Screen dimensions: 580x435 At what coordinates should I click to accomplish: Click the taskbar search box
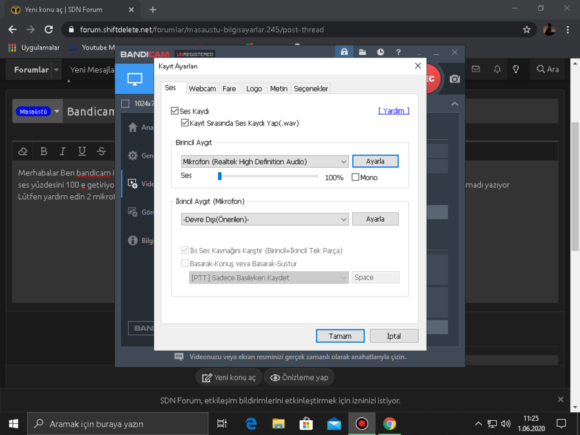click(x=118, y=423)
